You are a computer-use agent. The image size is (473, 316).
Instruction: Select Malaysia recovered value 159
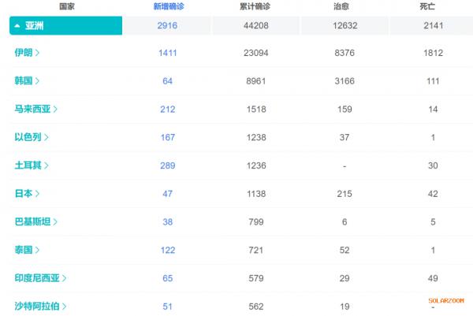345,110
